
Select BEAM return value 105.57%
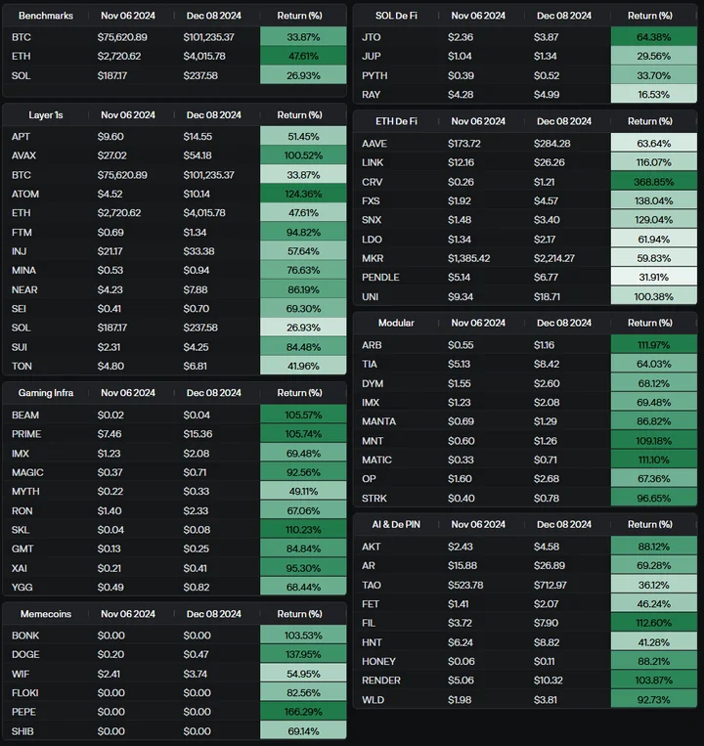tap(303, 416)
